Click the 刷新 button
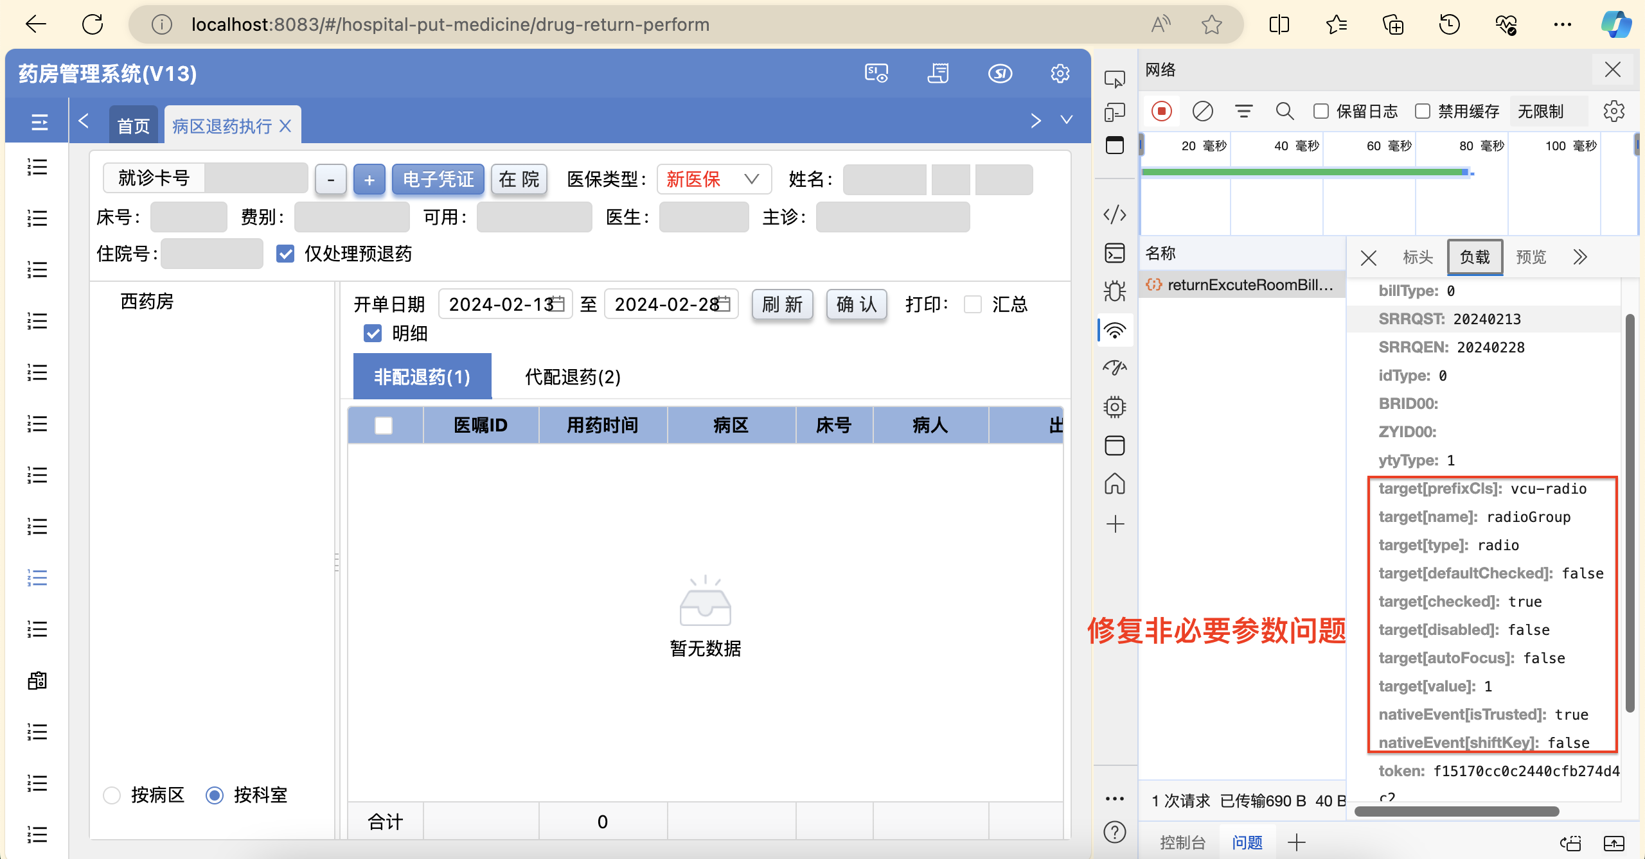This screenshot has width=1645, height=859. coord(782,304)
